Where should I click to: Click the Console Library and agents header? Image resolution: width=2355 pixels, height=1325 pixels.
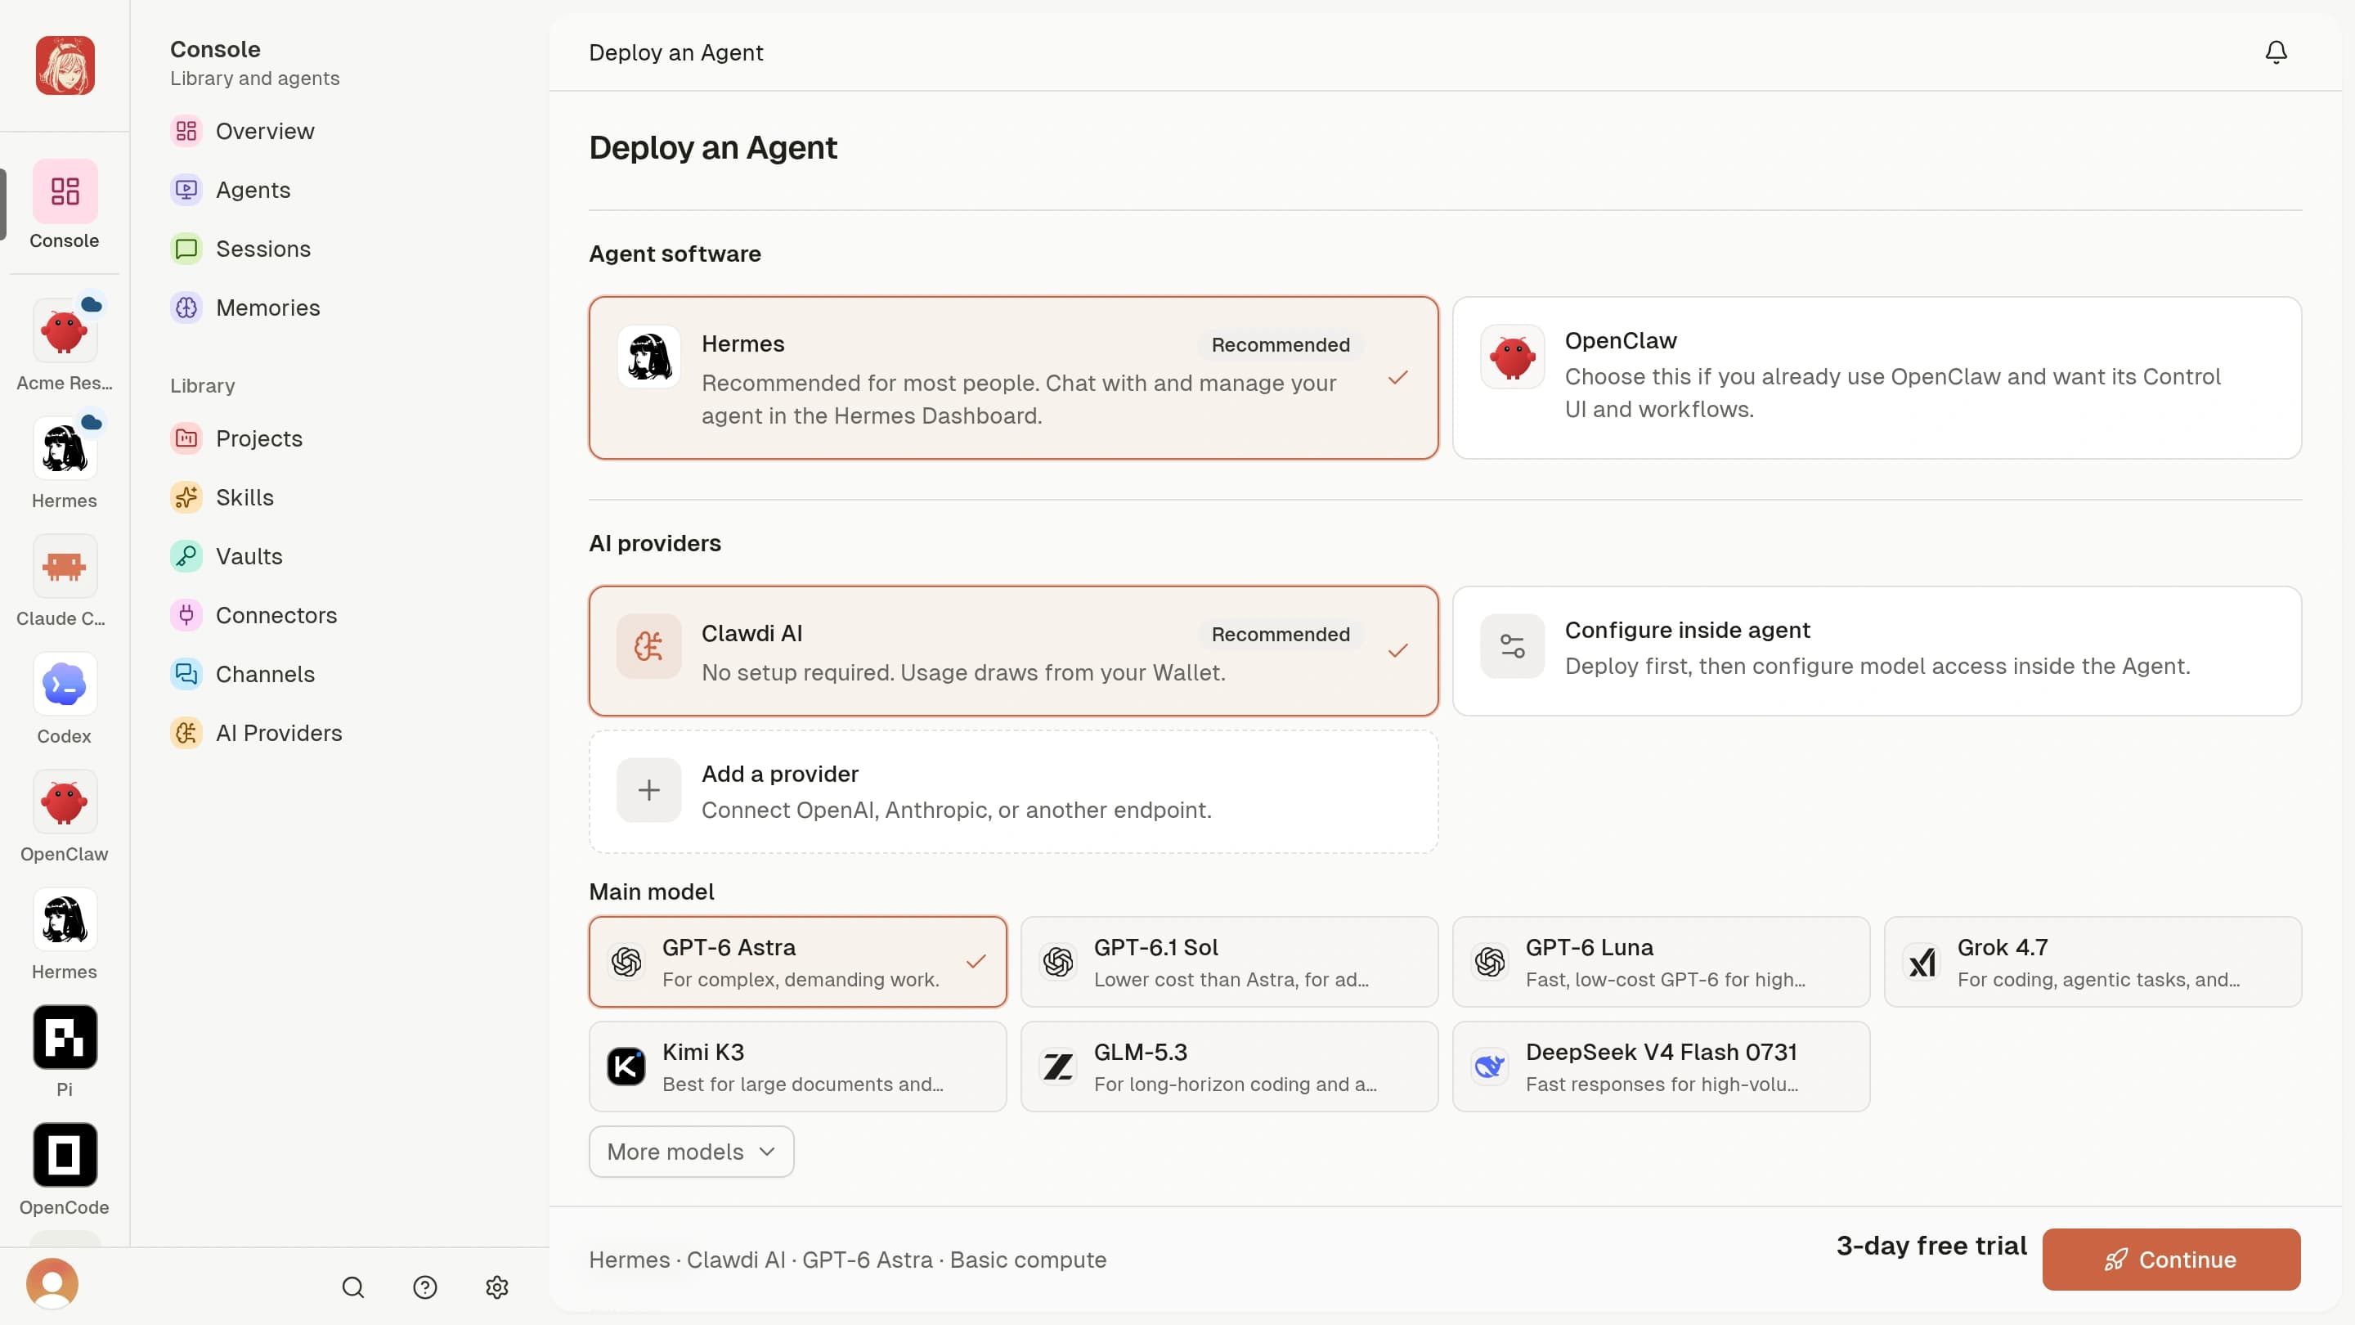pos(254,63)
